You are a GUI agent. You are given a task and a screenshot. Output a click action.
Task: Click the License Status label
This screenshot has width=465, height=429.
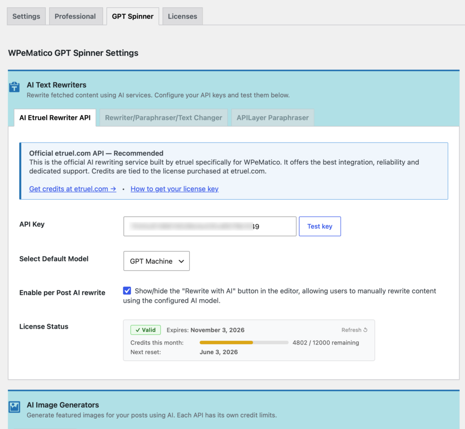click(44, 326)
